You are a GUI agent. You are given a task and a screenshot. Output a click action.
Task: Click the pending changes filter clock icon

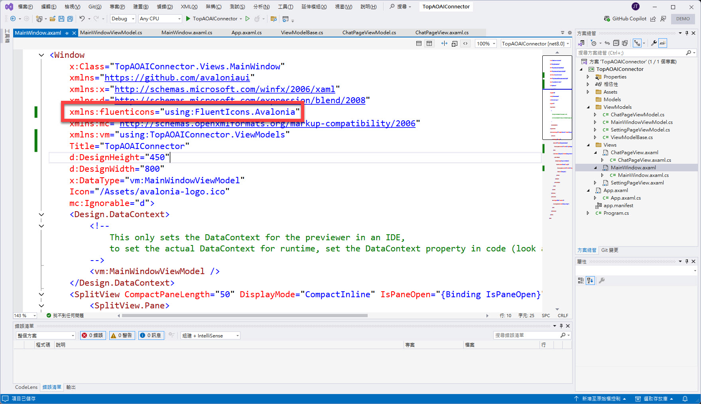[594, 43]
